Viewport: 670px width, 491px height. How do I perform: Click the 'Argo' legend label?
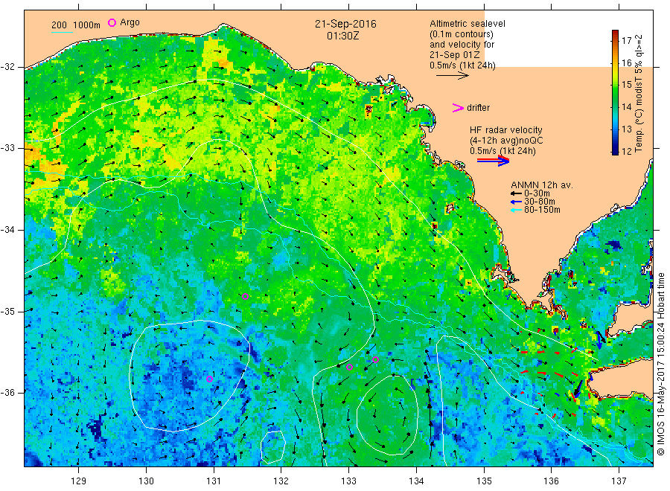coord(130,22)
